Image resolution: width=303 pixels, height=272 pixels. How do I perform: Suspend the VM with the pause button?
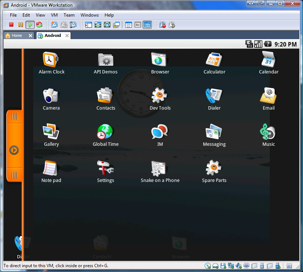pos(21,25)
